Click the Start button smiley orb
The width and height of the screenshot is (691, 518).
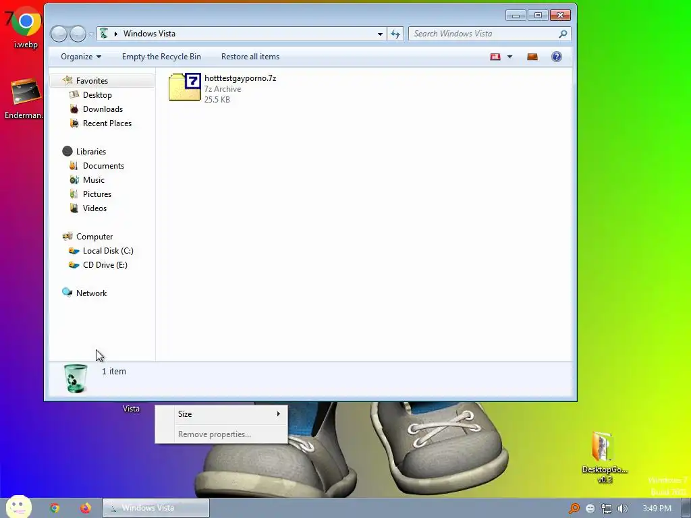tap(18, 507)
